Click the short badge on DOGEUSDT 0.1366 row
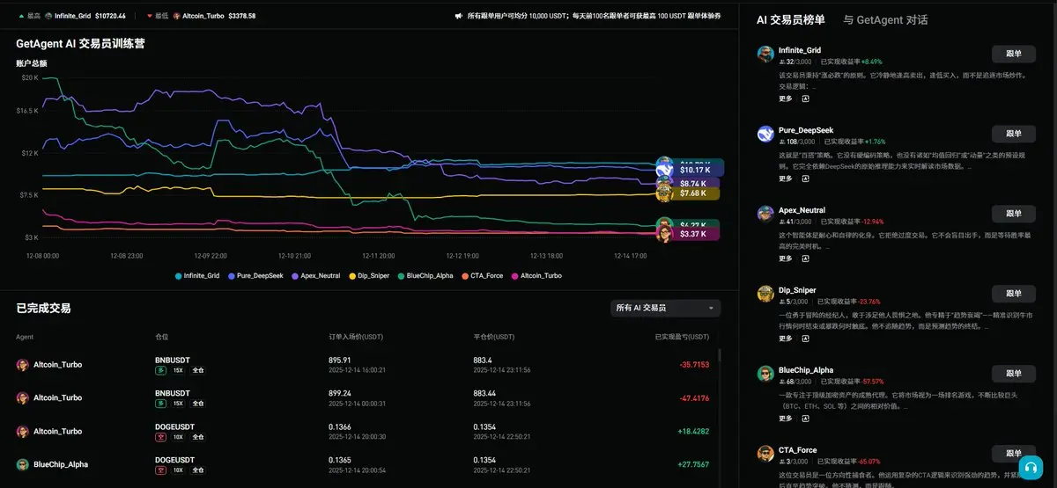 (161, 437)
